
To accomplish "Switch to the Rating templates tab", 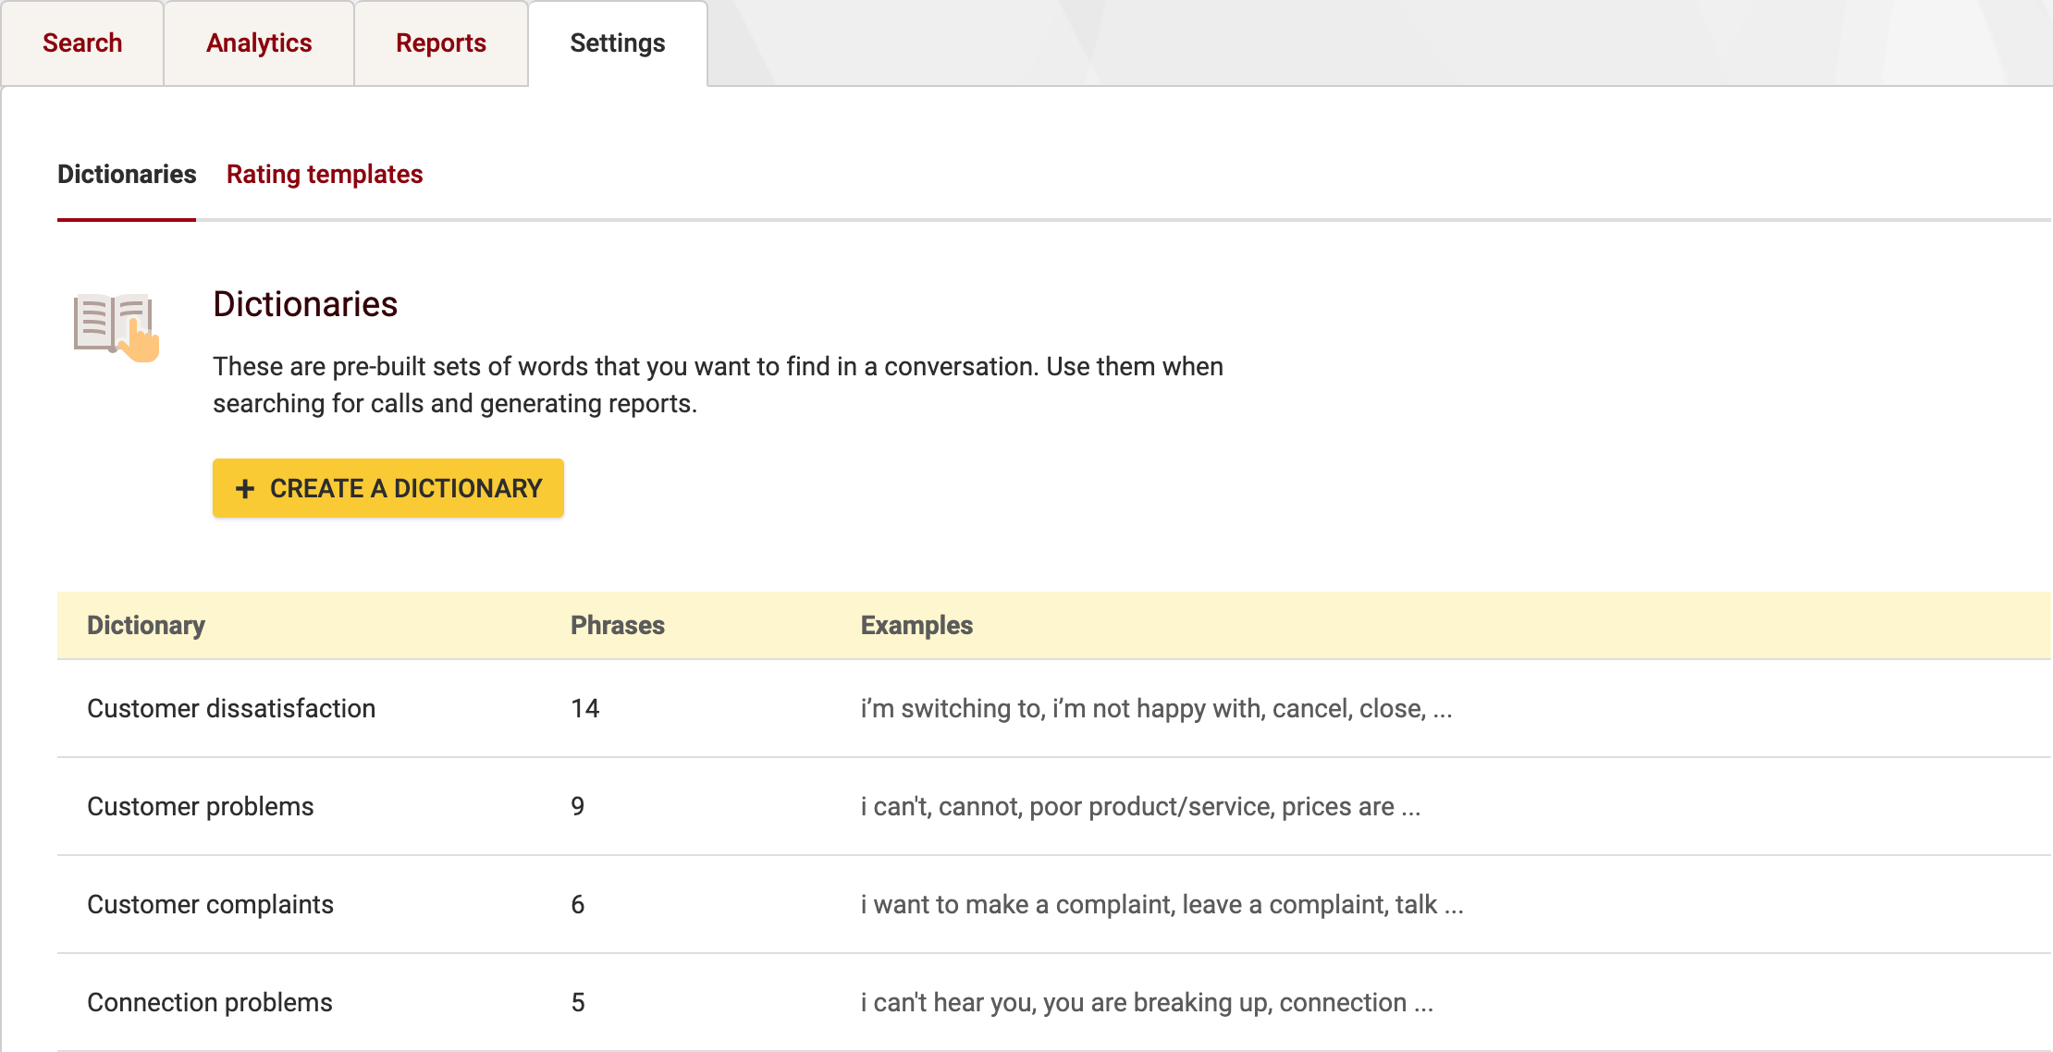I will (x=325, y=174).
